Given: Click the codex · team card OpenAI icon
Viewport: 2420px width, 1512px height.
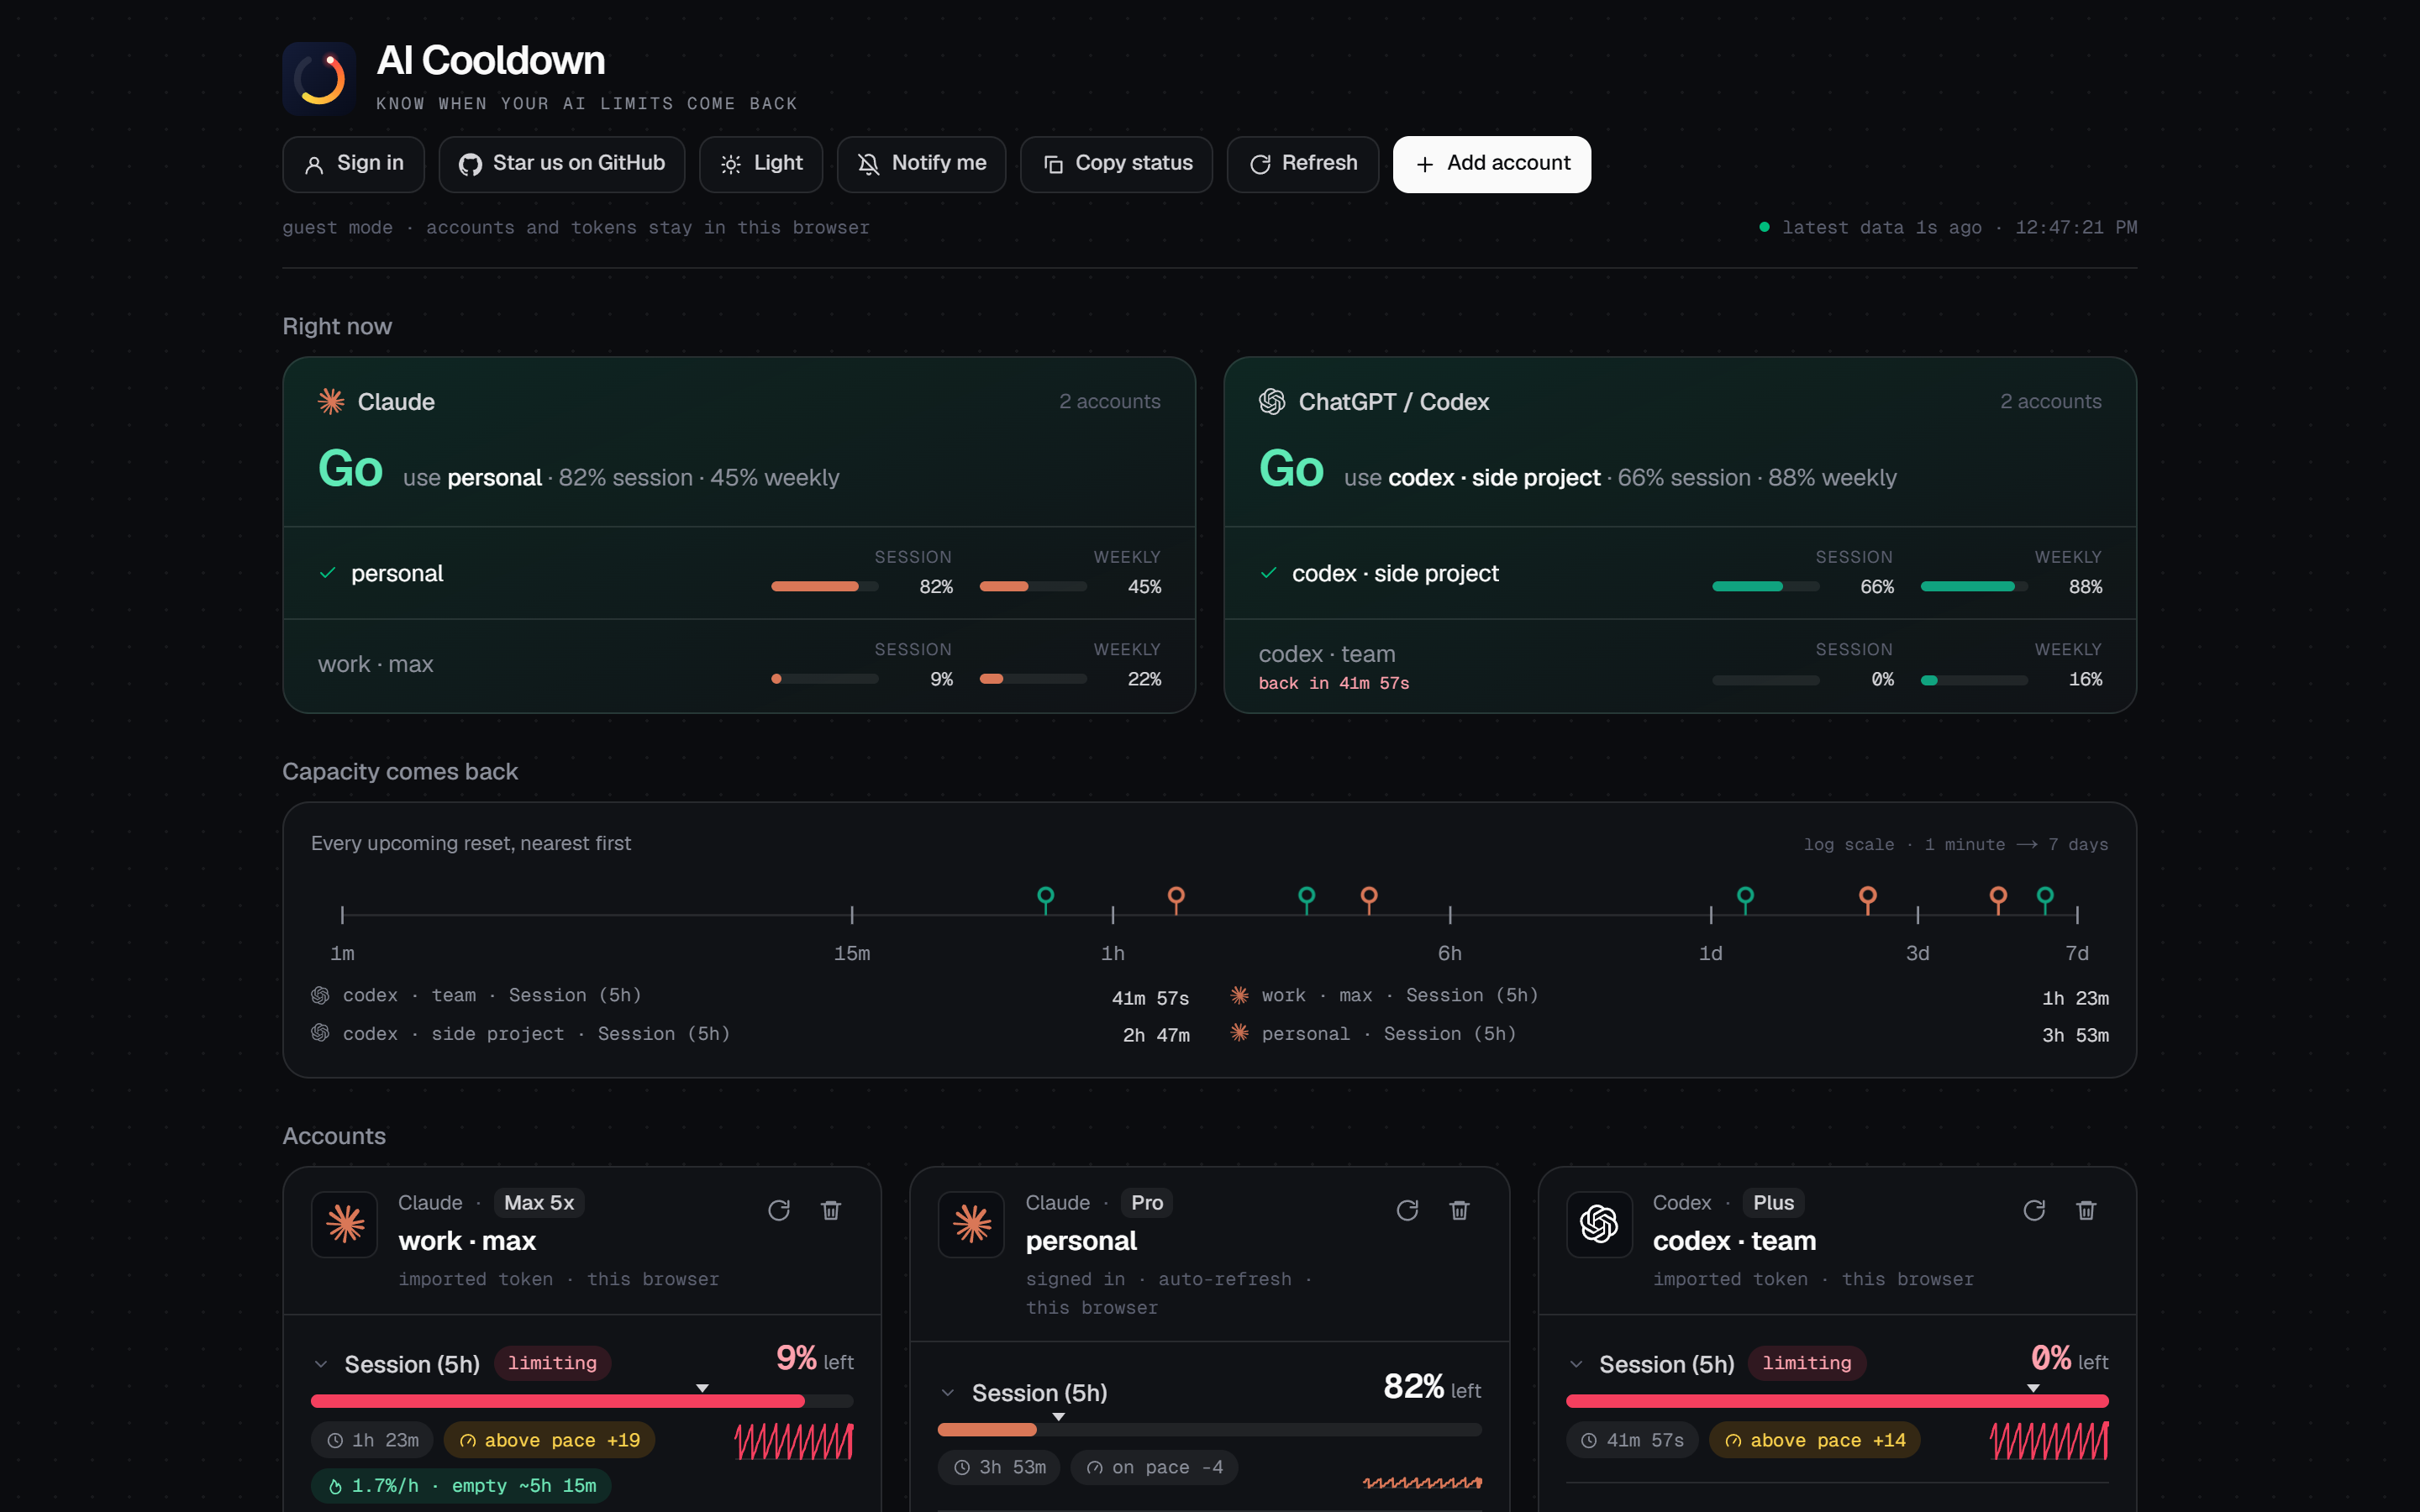Looking at the screenshot, I should pos(1599,1224).
